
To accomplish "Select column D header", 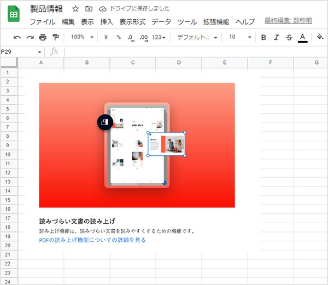I will click(x=179, y=62).
